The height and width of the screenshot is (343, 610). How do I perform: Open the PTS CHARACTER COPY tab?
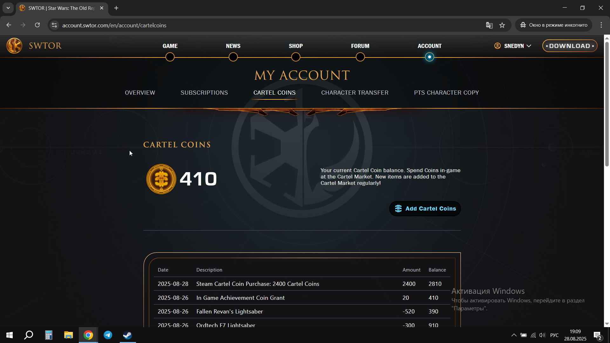coord(446,93)
